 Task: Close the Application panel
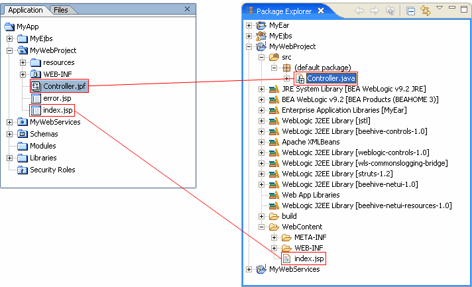pos(187,9)
